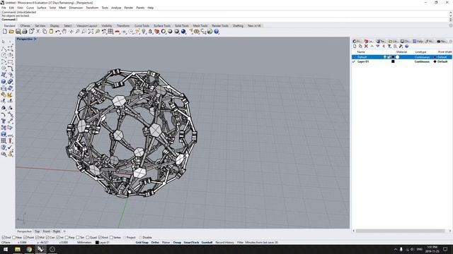
Task: Open the color wheel icon in toolbar
Action: coord(164,32)
